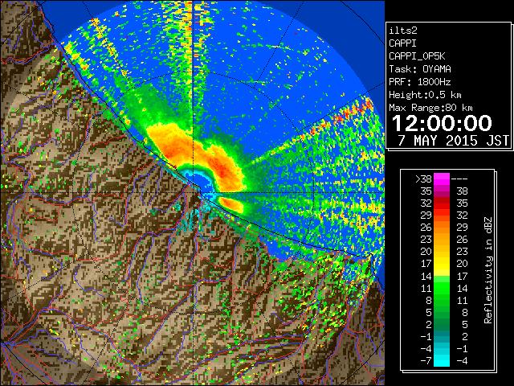Click the radar center crosshair intersection
Screen dimensions: 514x386
pos(193,193)
